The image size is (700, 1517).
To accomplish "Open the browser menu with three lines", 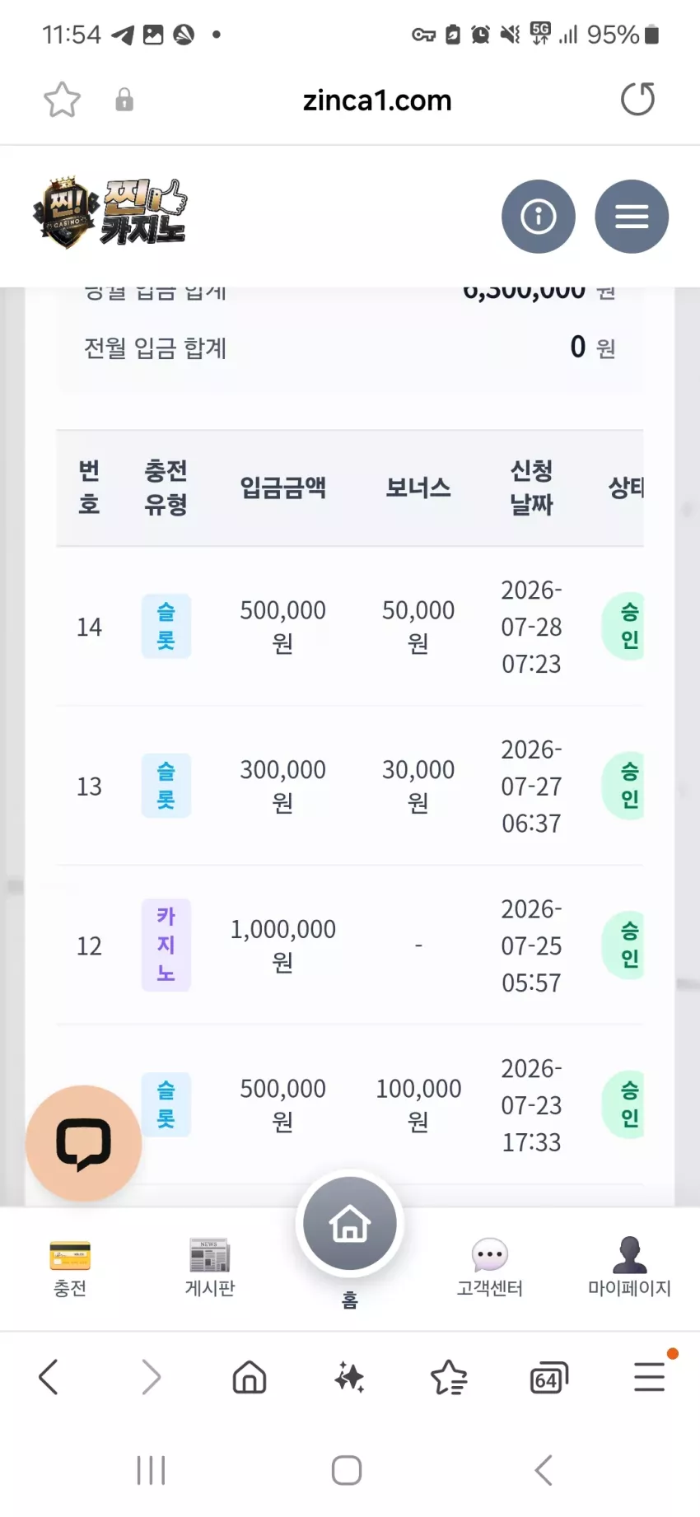I will pos(650,1377).
